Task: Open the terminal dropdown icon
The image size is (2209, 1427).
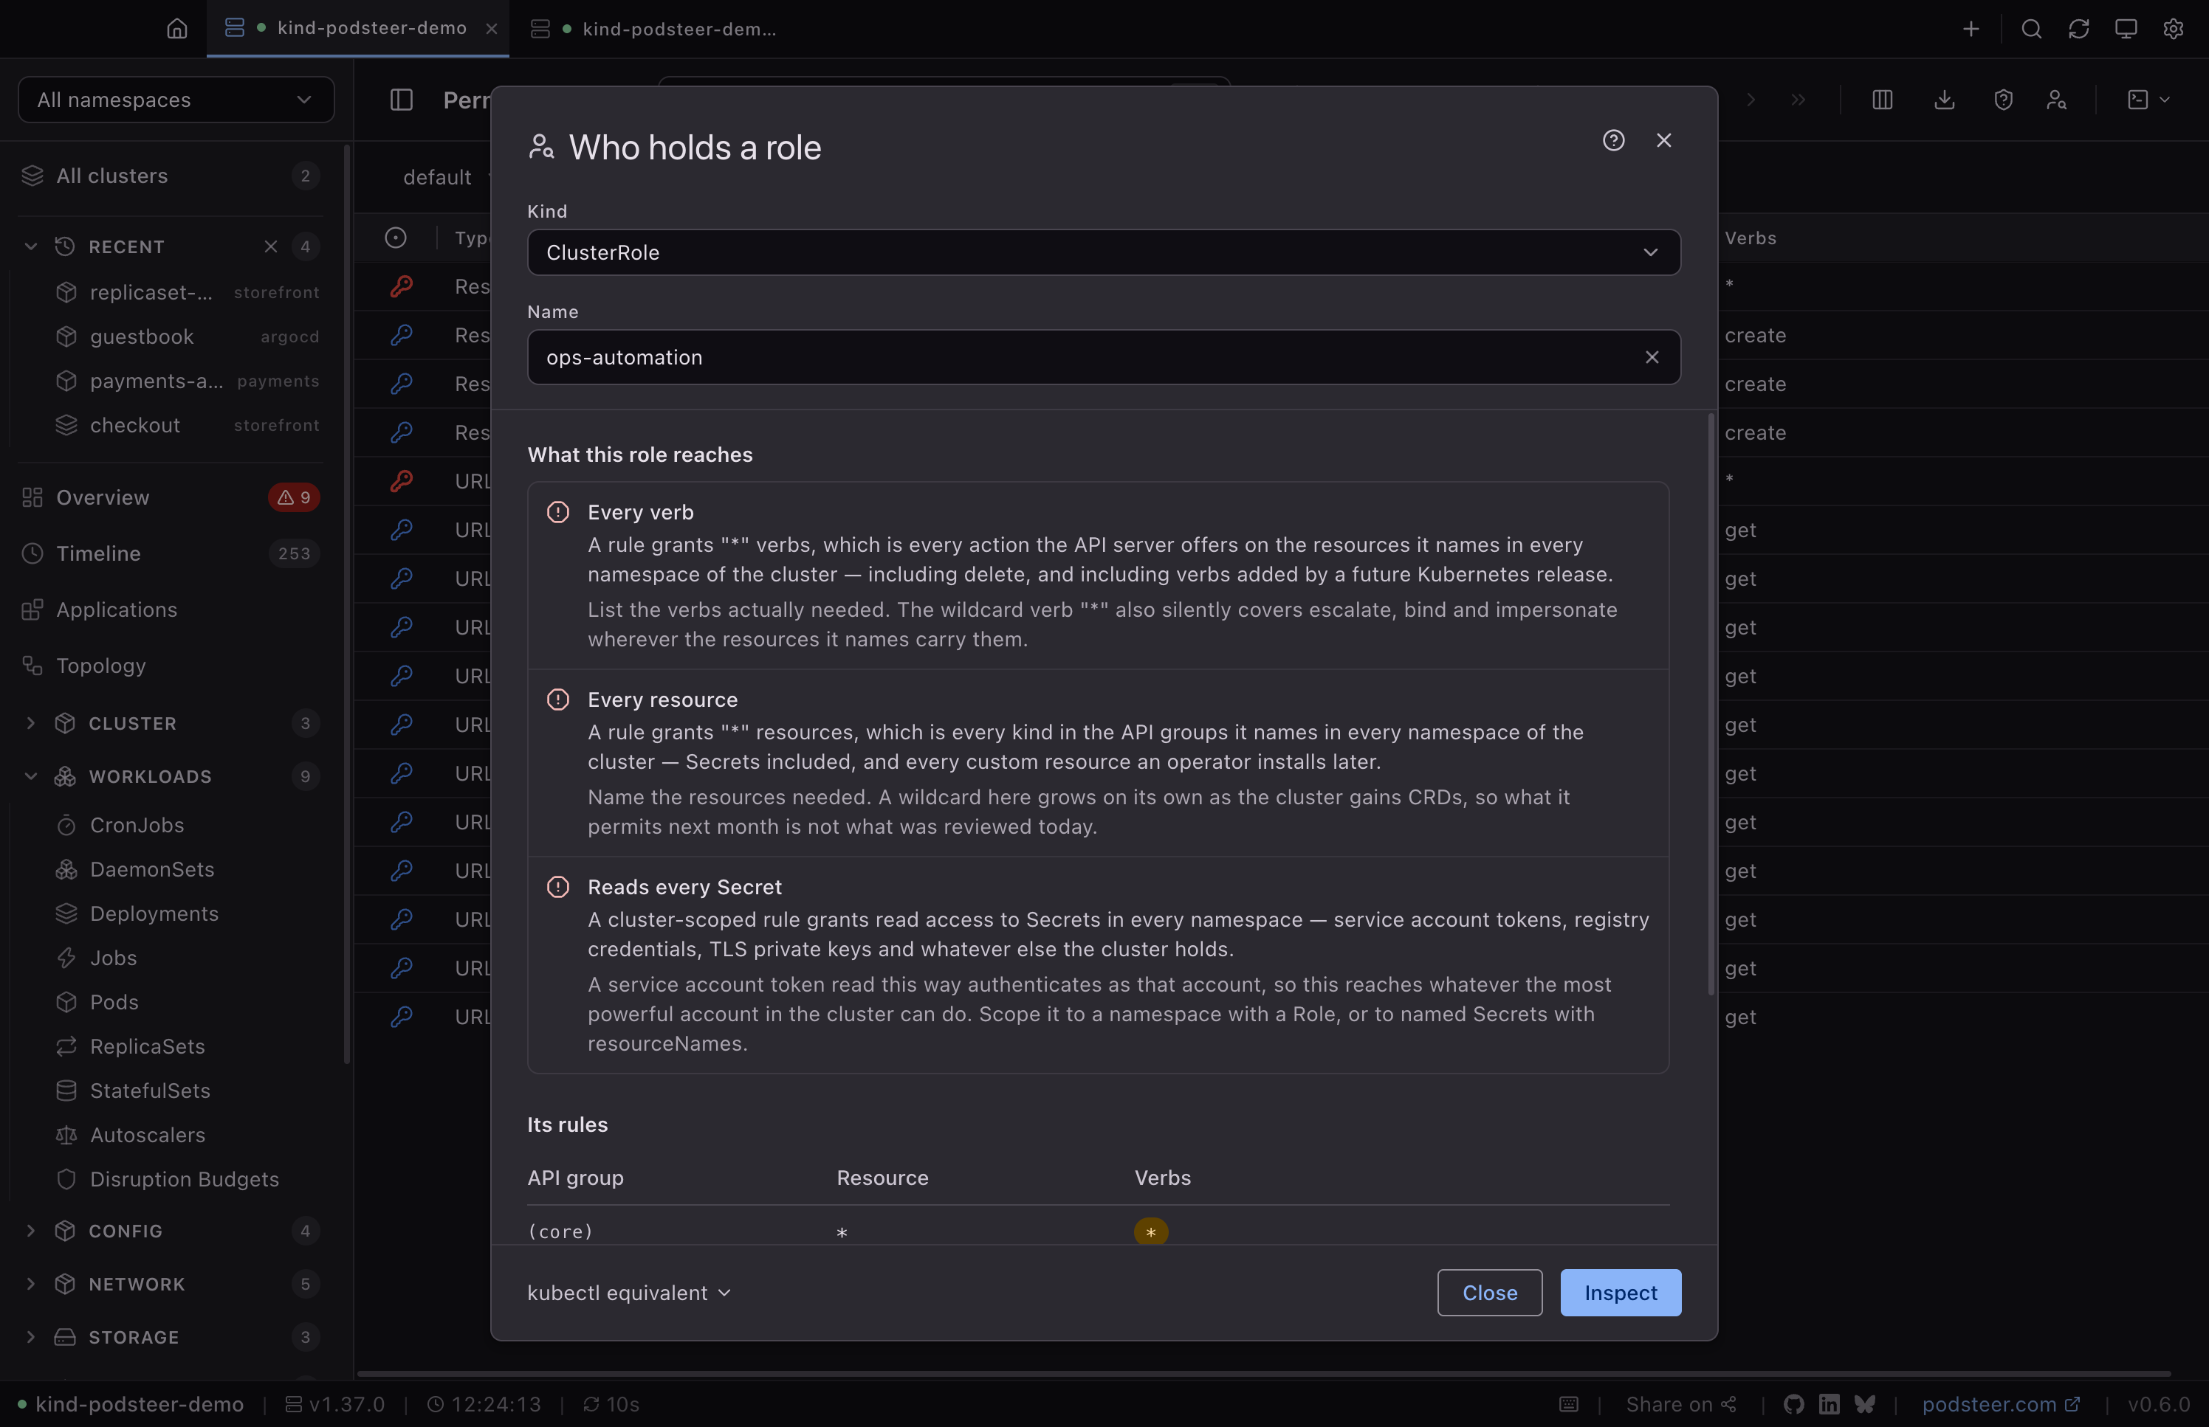Action: (x=2148, y=100)
